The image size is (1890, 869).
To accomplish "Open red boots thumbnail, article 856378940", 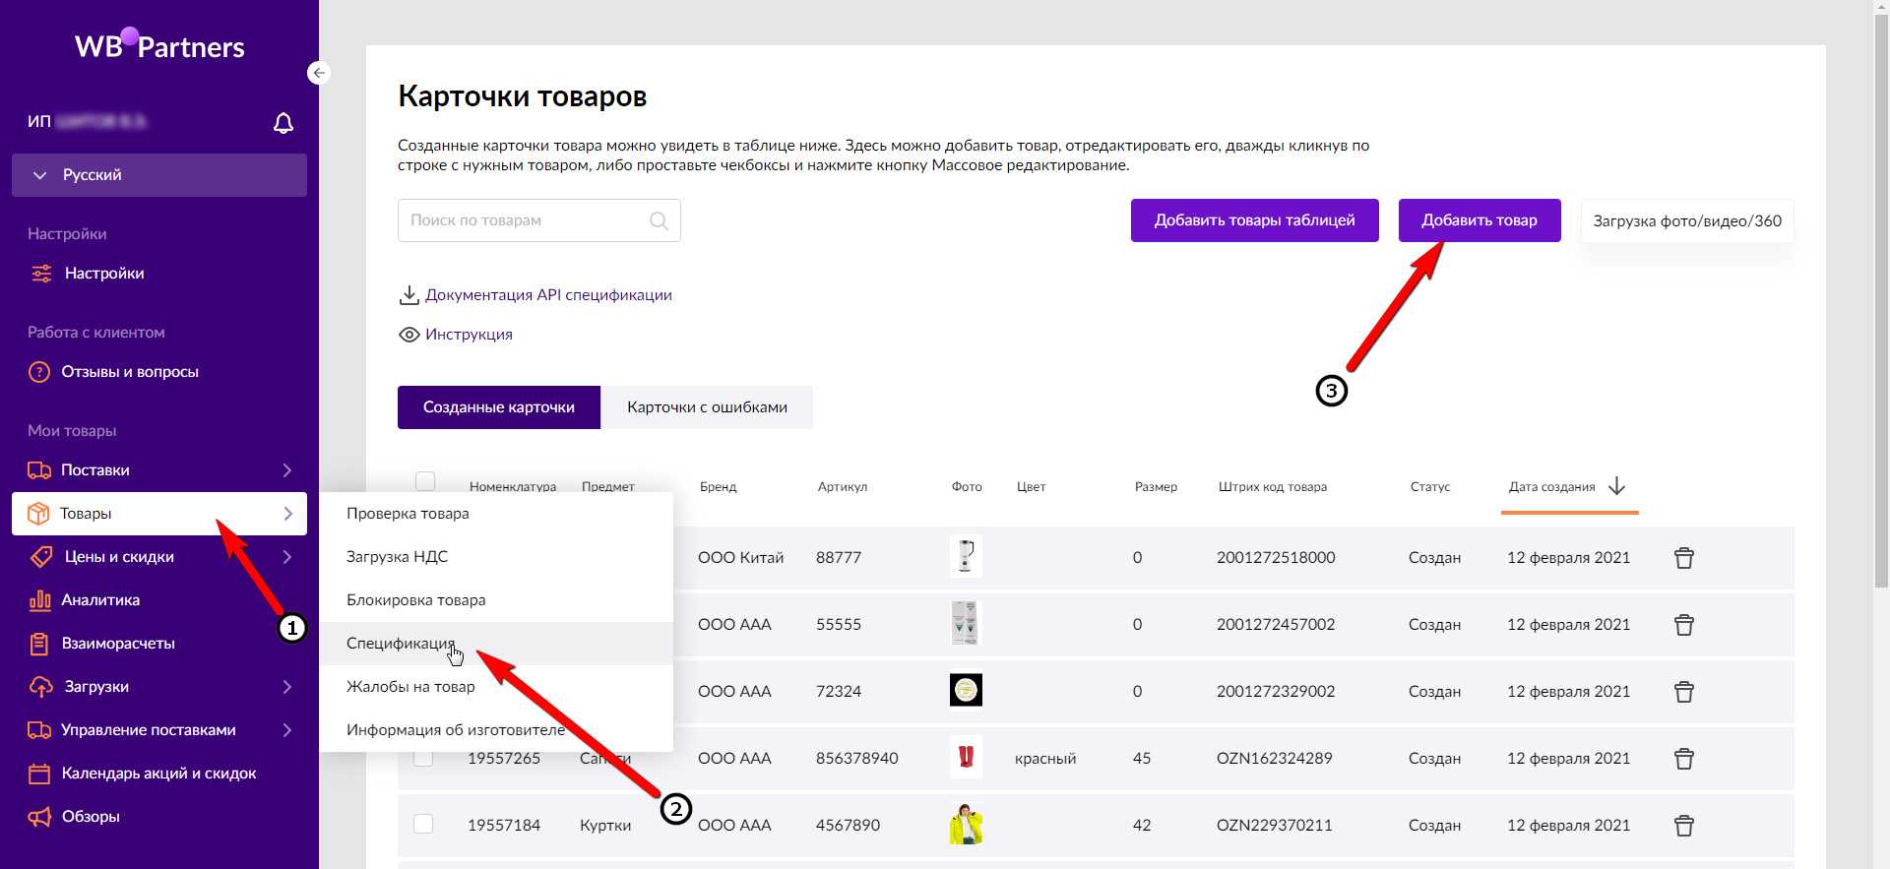I will click(966, 757).
